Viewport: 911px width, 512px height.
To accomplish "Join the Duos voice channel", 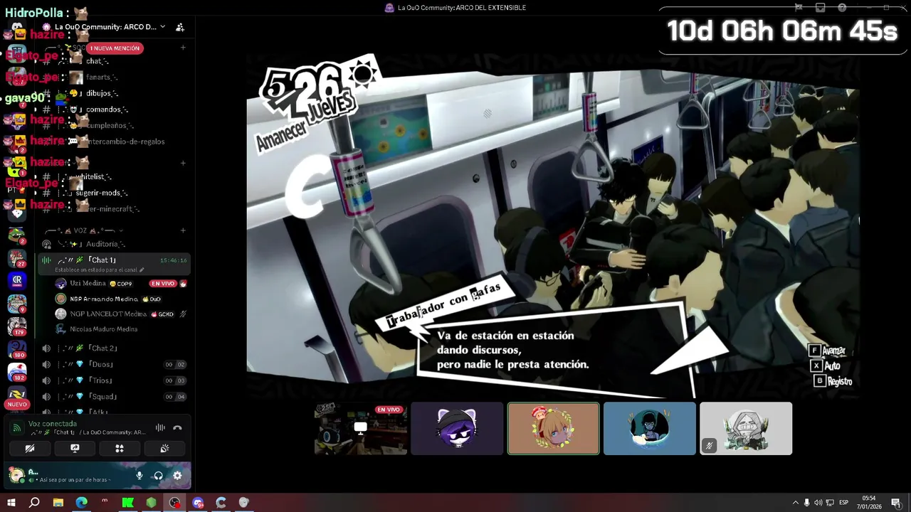I will pos(114,364).
